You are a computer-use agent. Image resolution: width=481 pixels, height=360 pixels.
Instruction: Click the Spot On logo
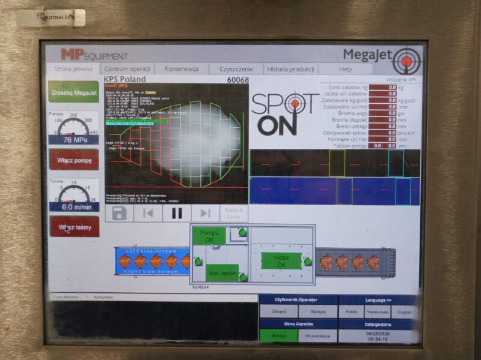point(284,114)
